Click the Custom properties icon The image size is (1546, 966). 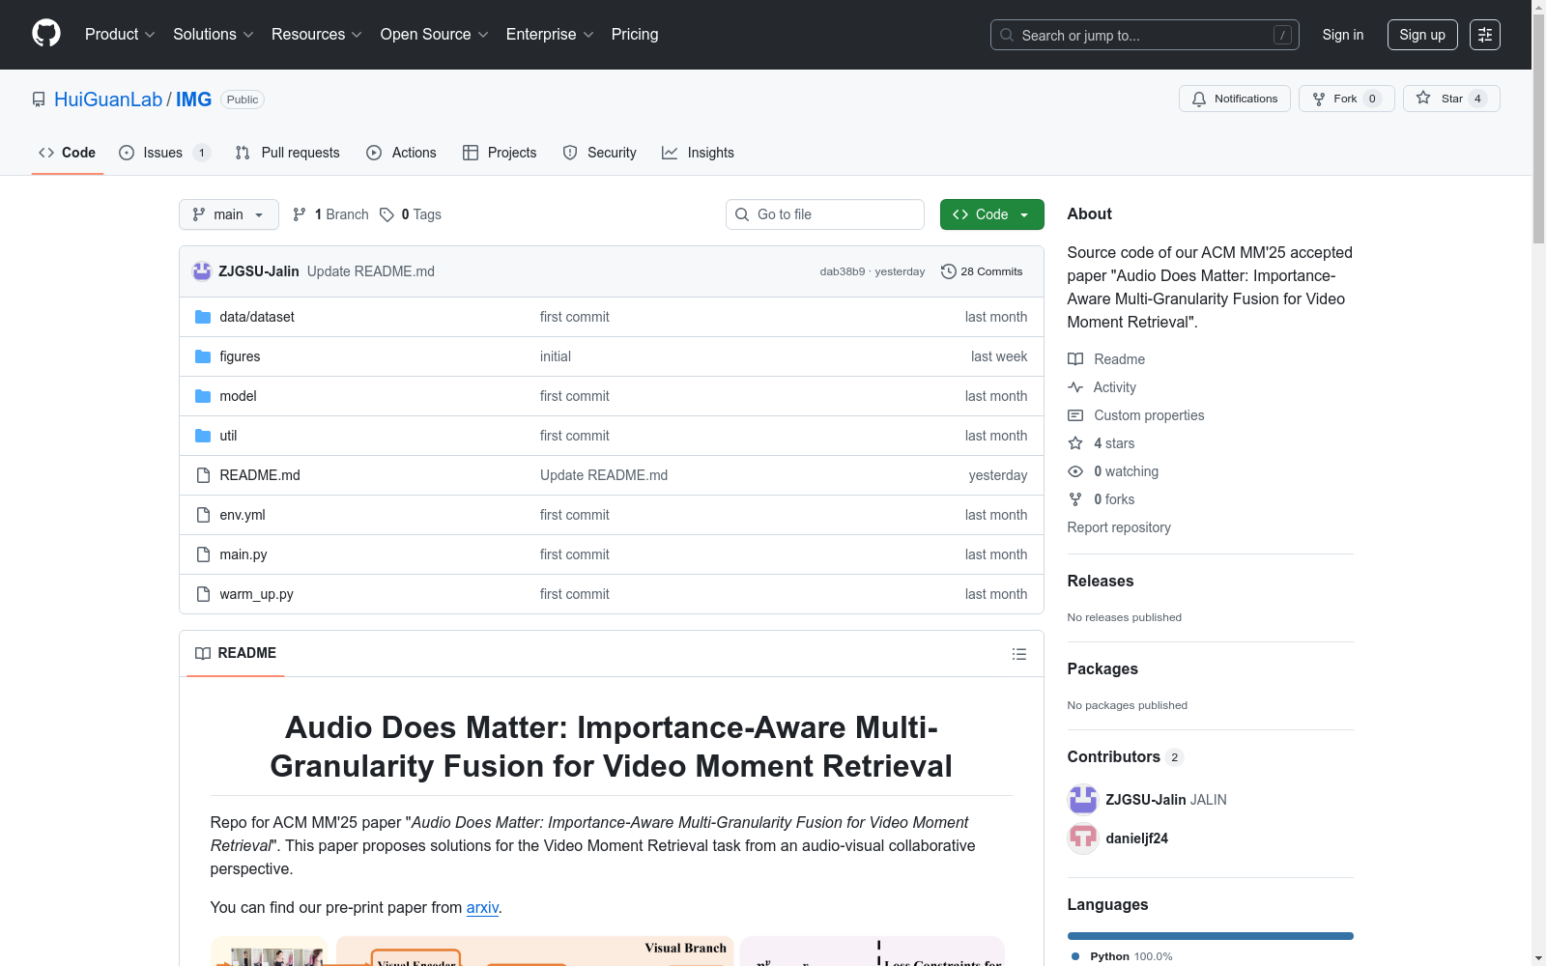(x=1075, y=415)
